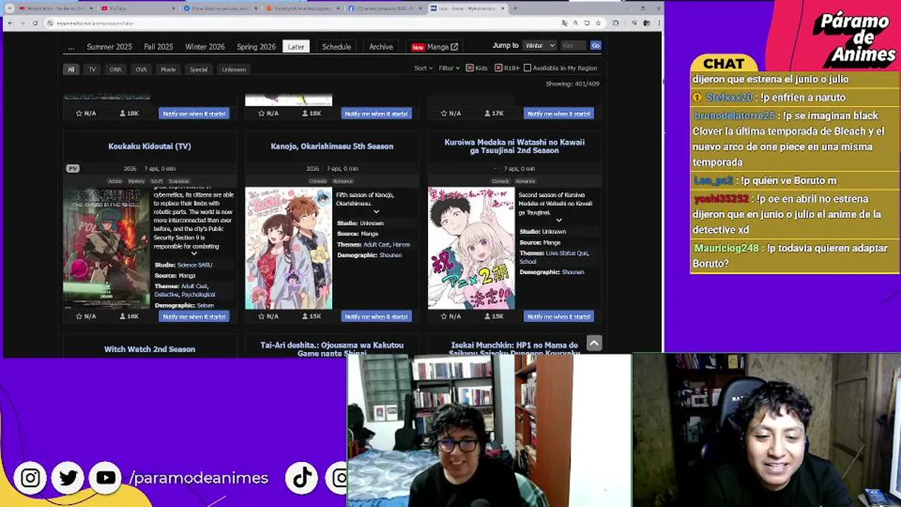
Task: Reload the page with refresh icon
Action: pyautogui.click(x=35, y=23)
